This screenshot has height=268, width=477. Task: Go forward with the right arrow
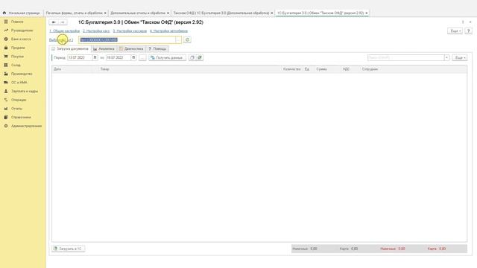click(63, 22)
